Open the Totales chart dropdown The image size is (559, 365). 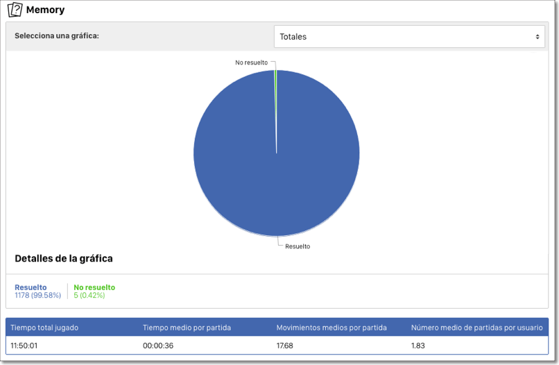[x=409, y=37]
